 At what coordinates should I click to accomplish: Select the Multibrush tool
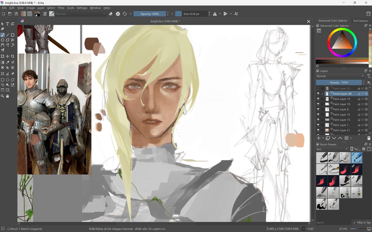click(2, 50)
